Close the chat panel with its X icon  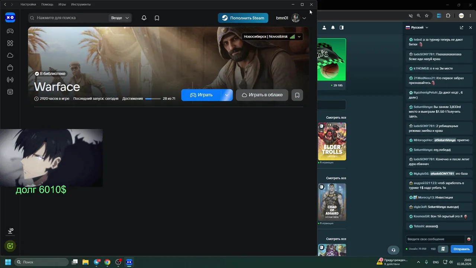[470, 28]
